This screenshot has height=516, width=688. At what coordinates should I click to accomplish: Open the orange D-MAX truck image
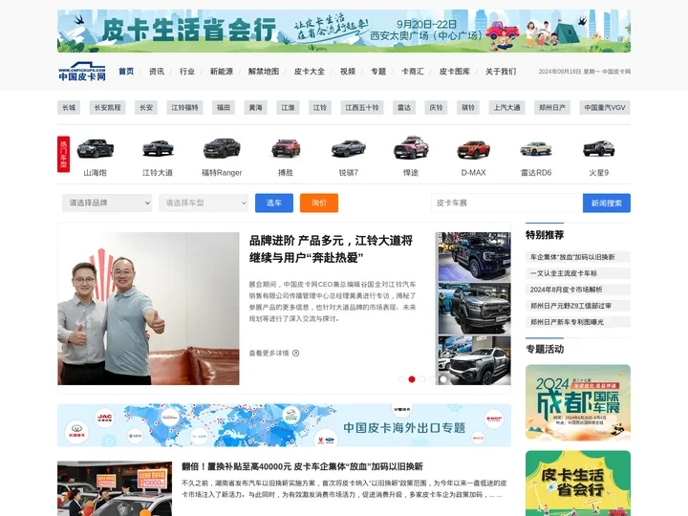(x=473, y=149)
